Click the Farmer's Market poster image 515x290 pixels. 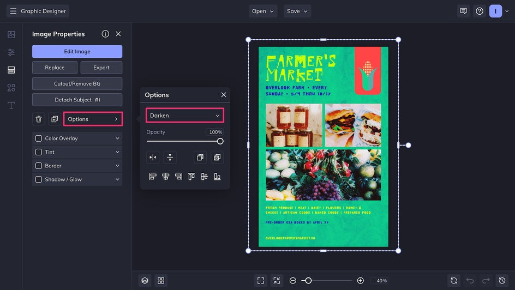[x=323, y=147]
